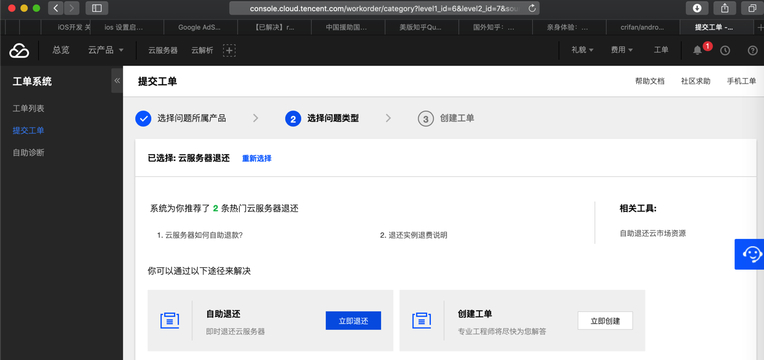The height and width of the screenshot is (360, 764).
Task: Open 云解析 in top navigation
Action: 202,50
